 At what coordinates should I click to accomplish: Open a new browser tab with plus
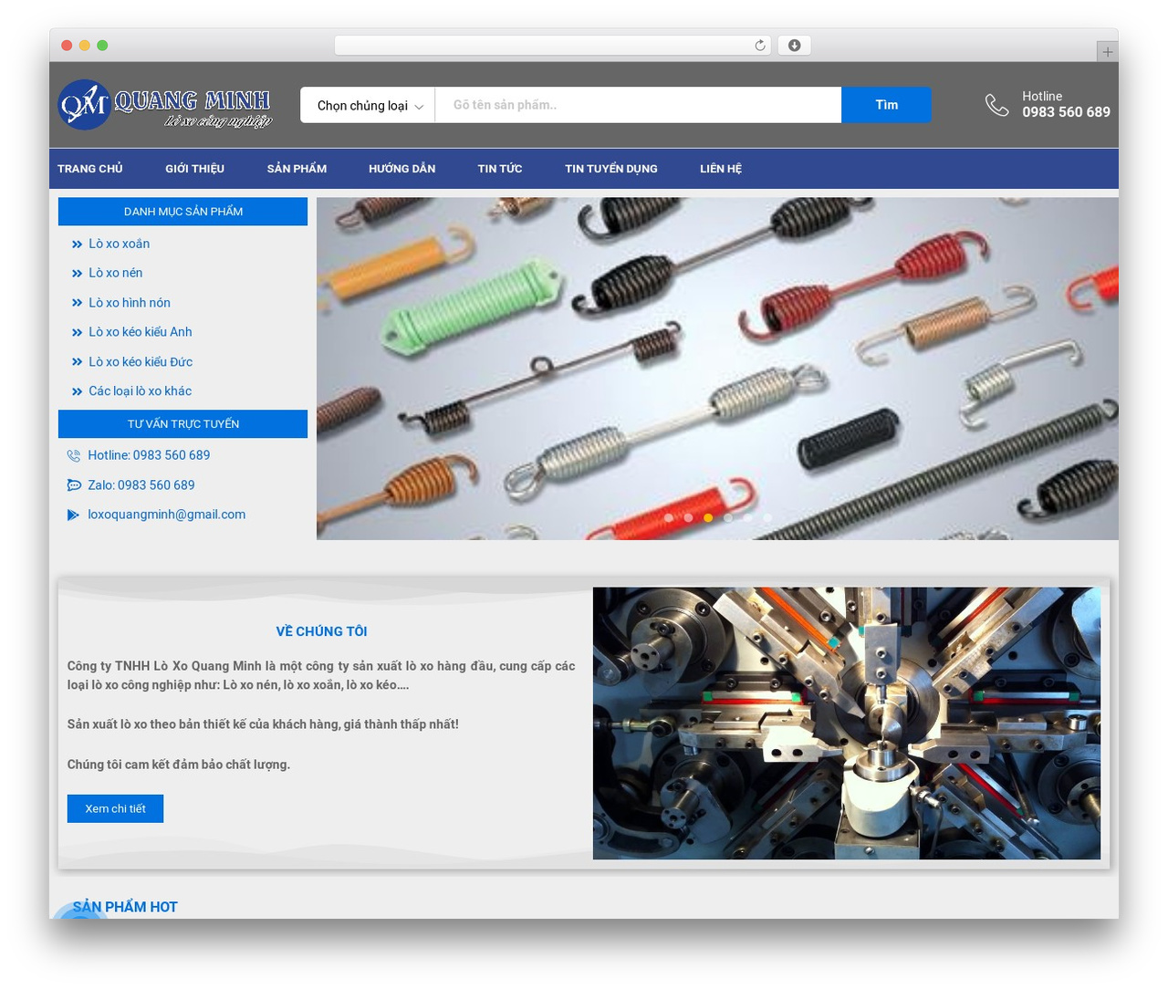(1107, 52)
